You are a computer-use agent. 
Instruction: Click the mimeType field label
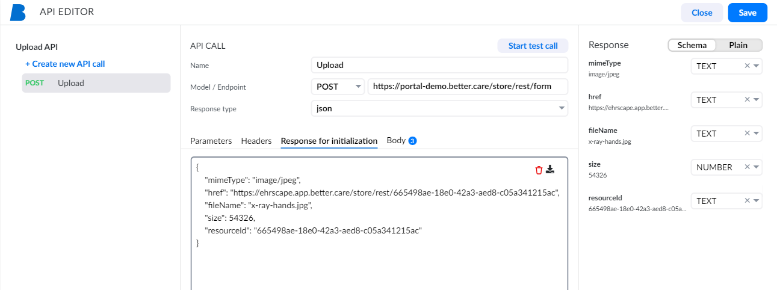pos(604,63)
